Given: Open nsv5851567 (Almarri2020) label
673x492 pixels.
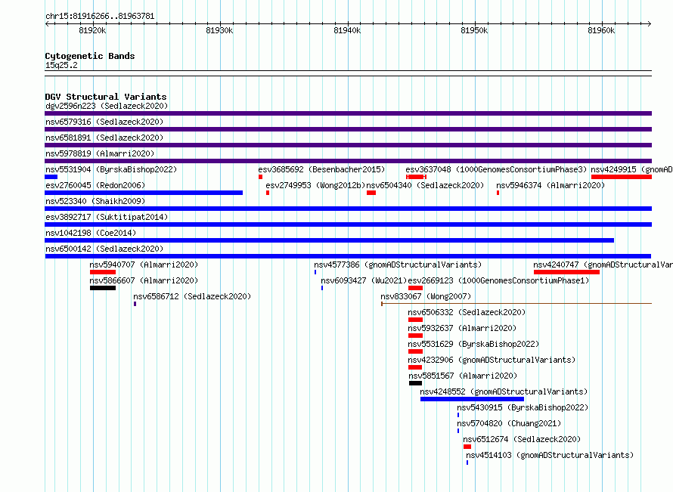Looking at the screenshot, I should (x=463, y=376).
